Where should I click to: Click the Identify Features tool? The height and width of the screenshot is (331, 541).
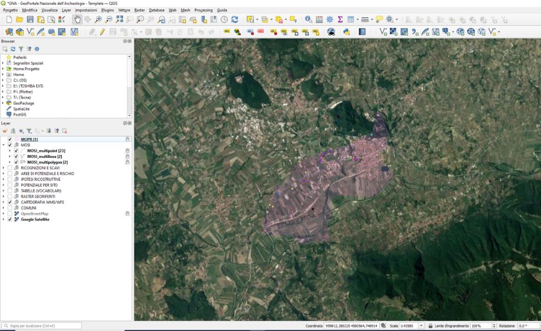[x=309, y=18]
